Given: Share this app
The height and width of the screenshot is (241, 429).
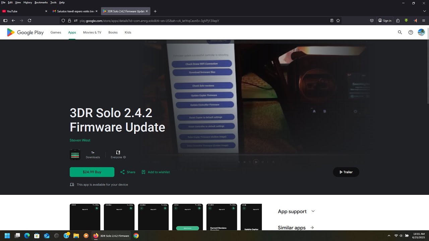Looking at the screenshot, I should coord(128,172).
